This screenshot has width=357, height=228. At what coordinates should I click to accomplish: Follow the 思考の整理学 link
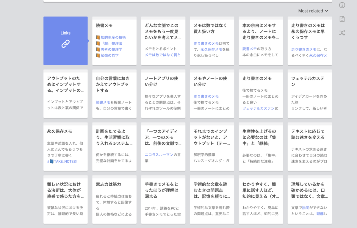[111, 49]
